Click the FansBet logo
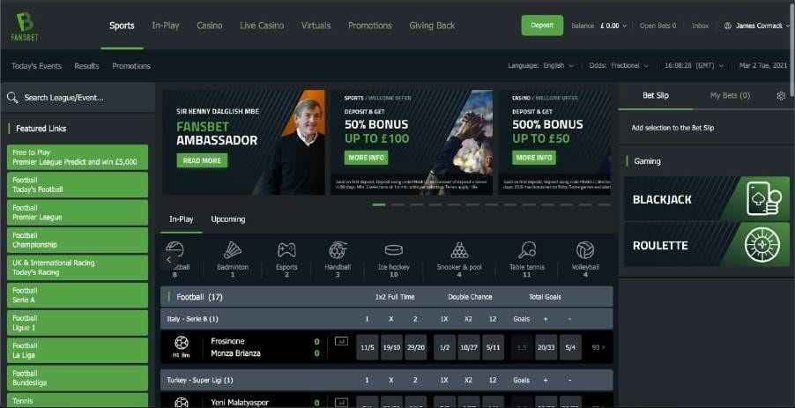This screenshot has height=408, width=795. 25,26
